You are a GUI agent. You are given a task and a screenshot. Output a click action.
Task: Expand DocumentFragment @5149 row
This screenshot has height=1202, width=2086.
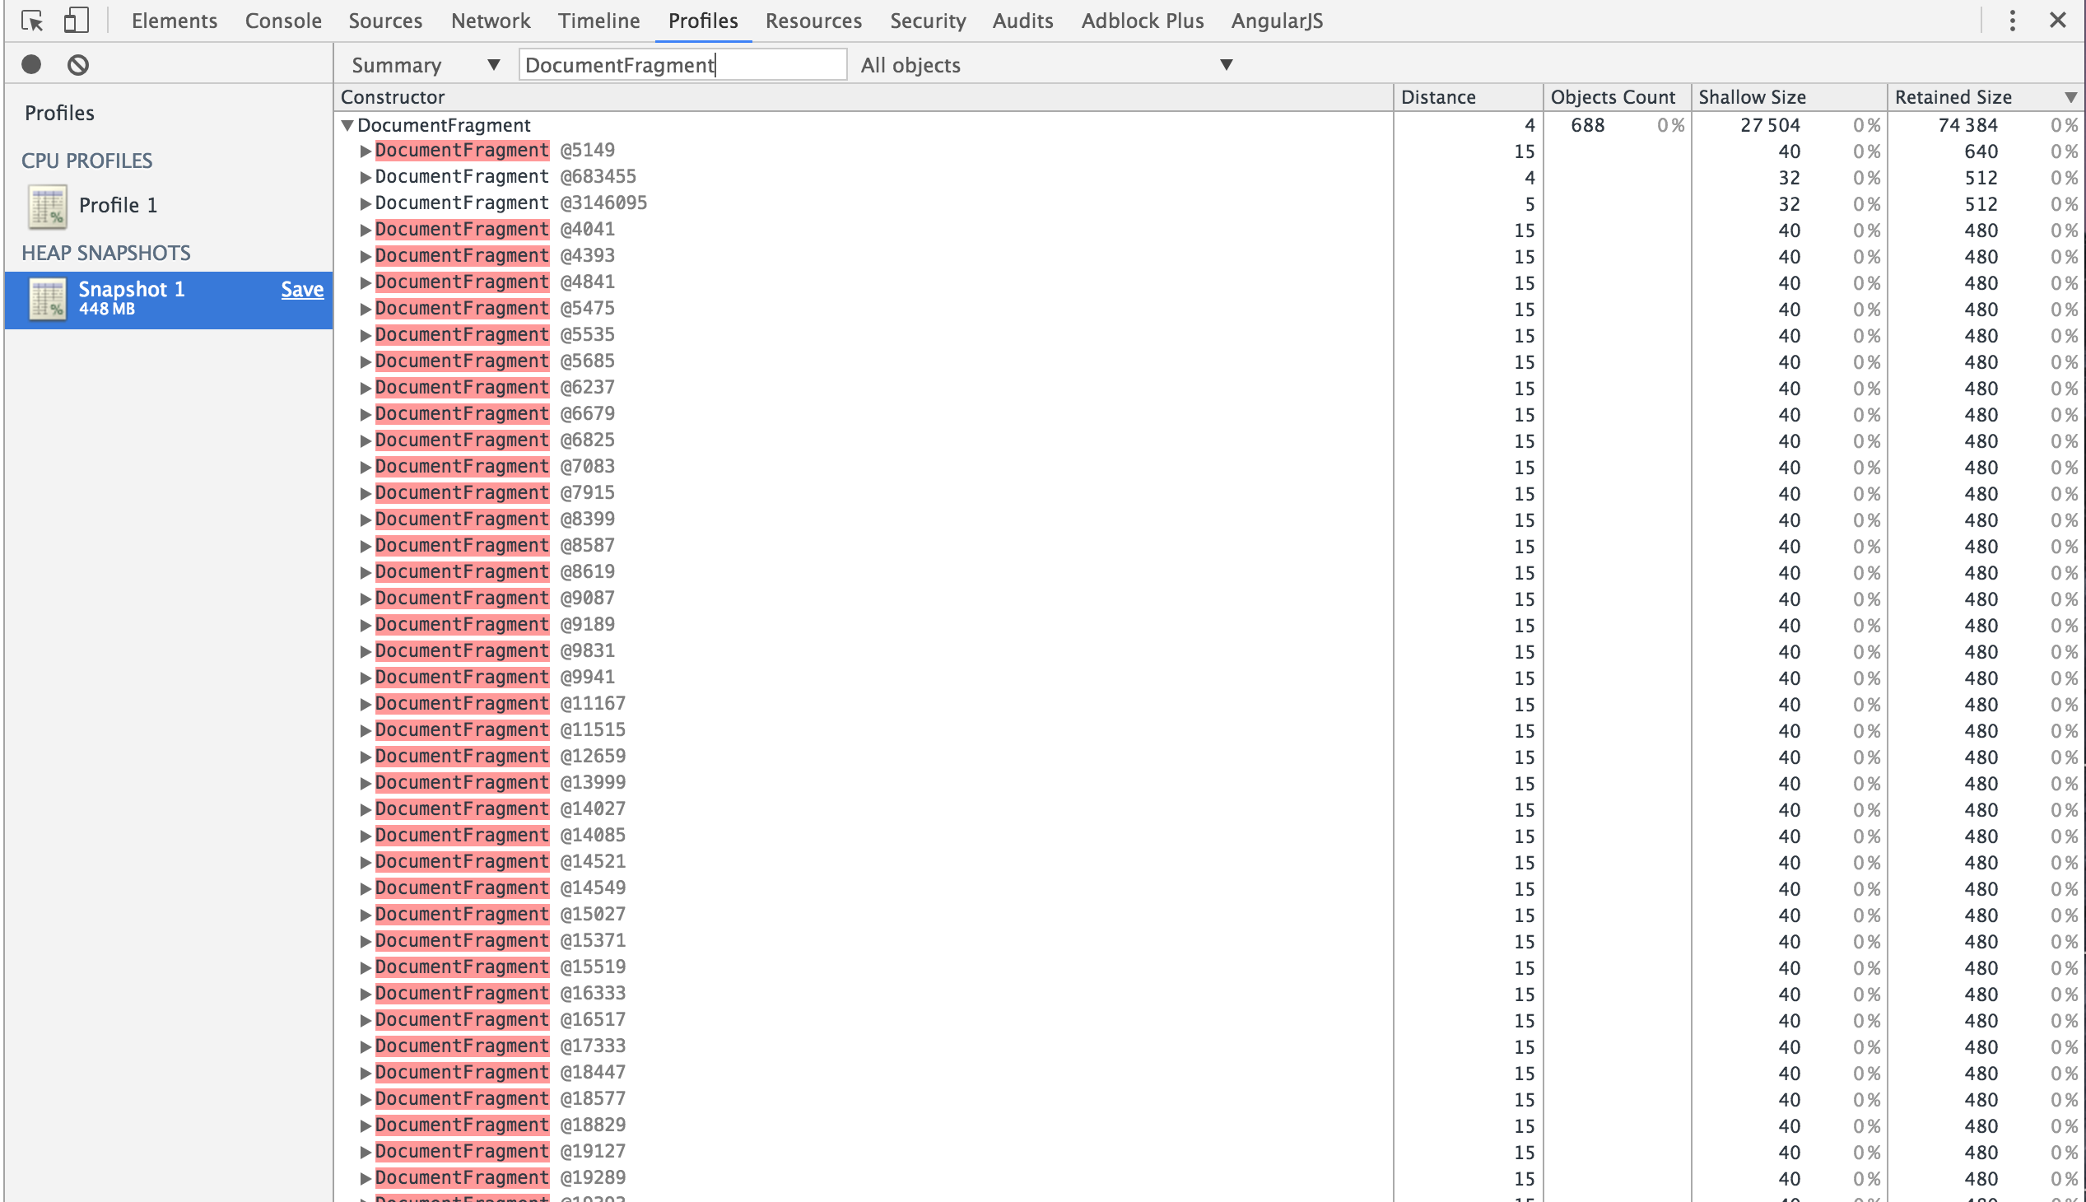(x=365, y=151)
